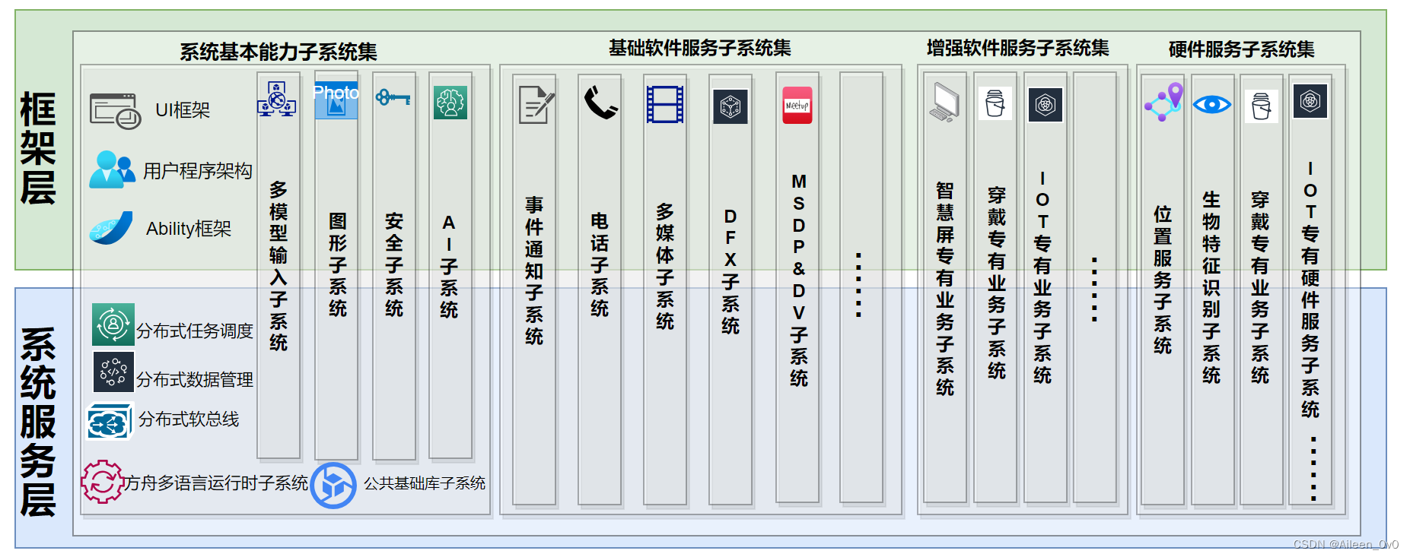This screenshot has width=1410, height=557.
Task: Click the 方舟多语言运行时子系统 text
Action: (217, 483)
